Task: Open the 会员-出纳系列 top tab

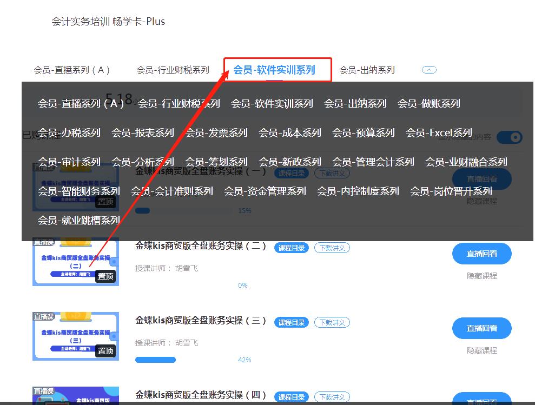Action: tap(367, 70)
